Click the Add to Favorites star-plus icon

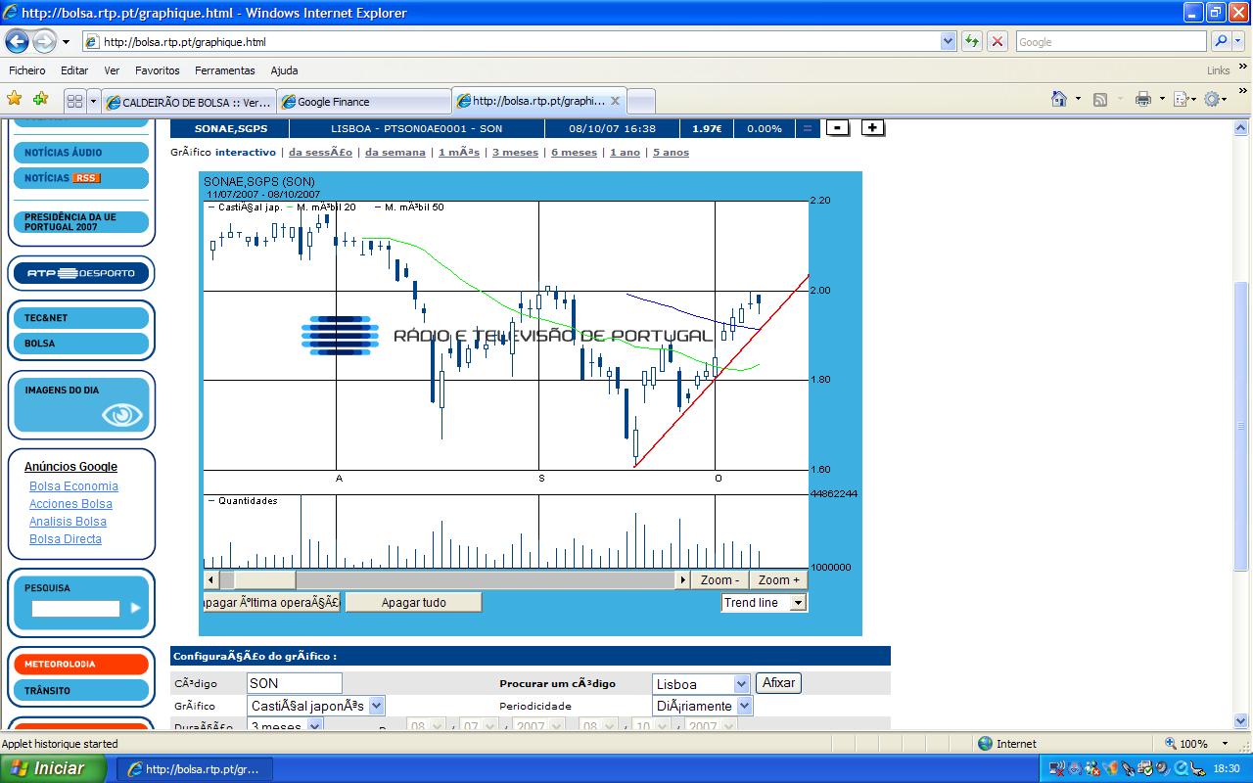pos(40,99)
